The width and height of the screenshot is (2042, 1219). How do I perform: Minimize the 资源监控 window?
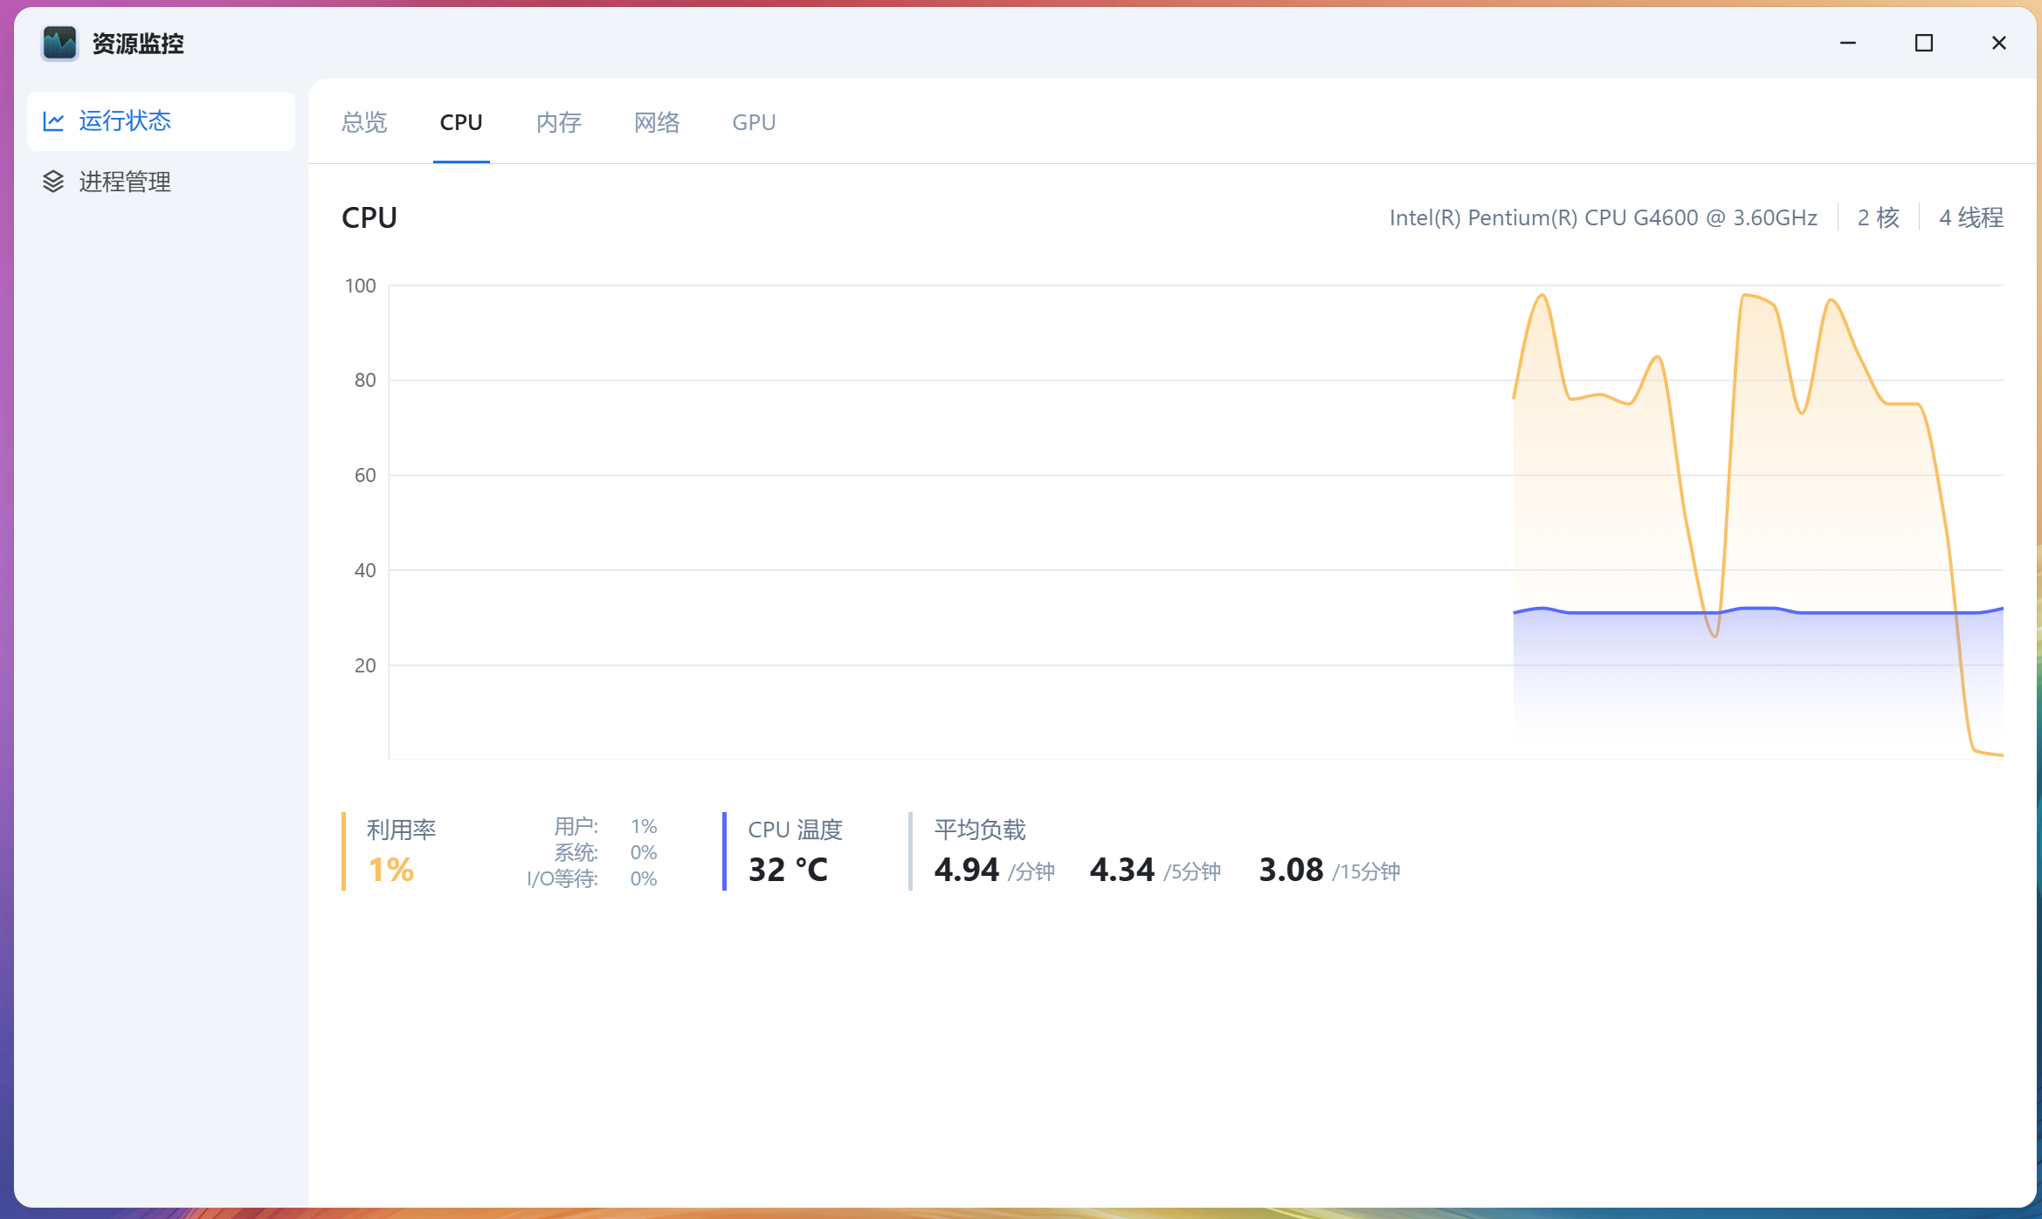point(1848,43)
